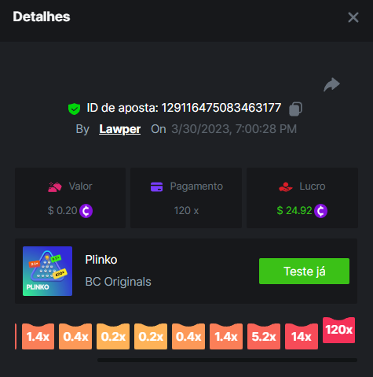Click the Teste já button
Screen dimensions: 373x377
point(304,271)
